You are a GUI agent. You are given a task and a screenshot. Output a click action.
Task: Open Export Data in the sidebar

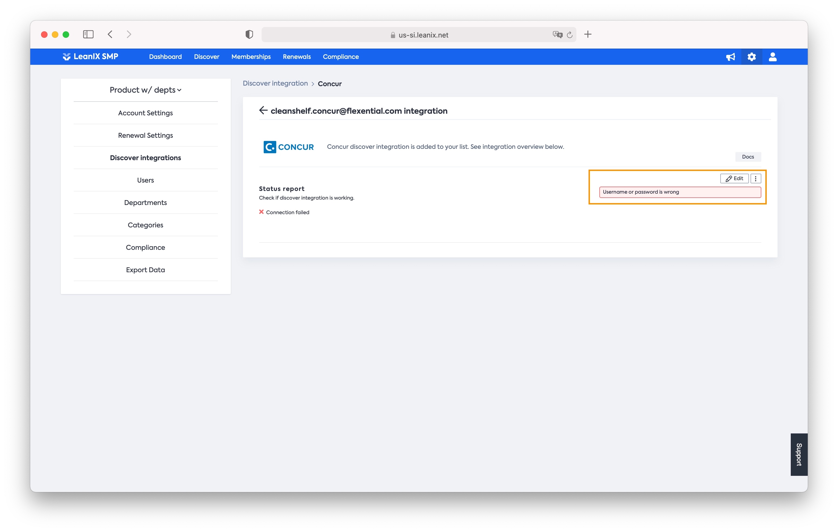[146, 270]
